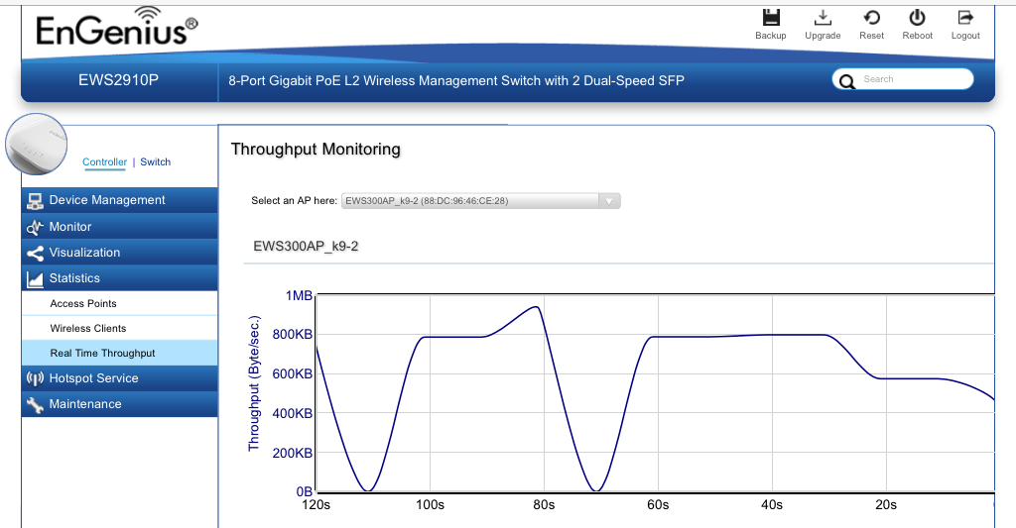Click the access point device thumbnail
This screenshot has height=528, width=1016.
click(37, 144)
